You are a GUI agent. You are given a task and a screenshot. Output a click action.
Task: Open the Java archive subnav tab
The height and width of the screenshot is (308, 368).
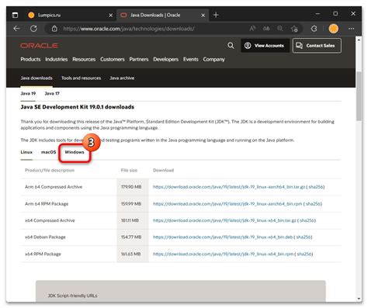(122, 78)
